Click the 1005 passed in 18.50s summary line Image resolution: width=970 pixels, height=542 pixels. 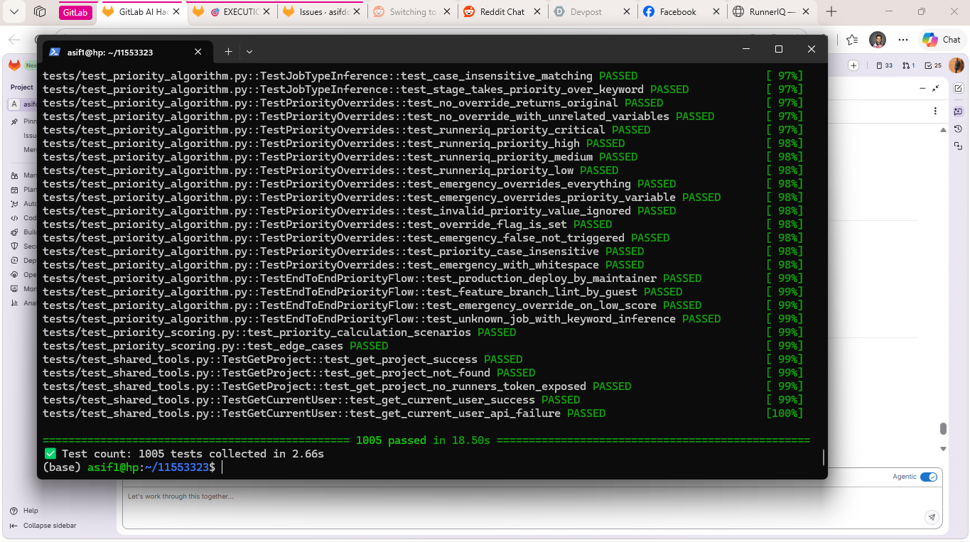[426, 440]
